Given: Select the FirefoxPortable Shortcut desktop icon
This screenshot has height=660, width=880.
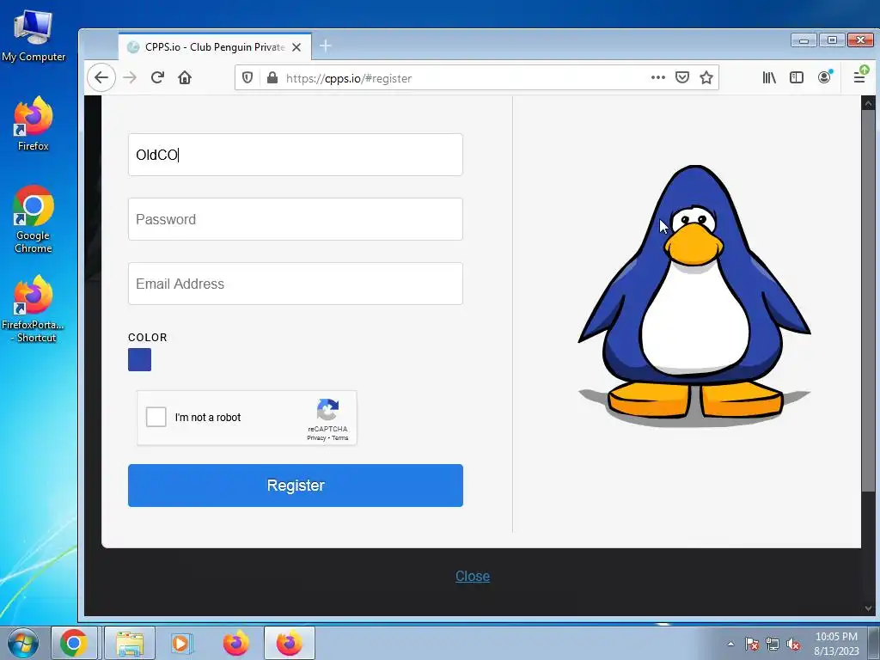Looking at the screenshot, I should coord(34,309).
